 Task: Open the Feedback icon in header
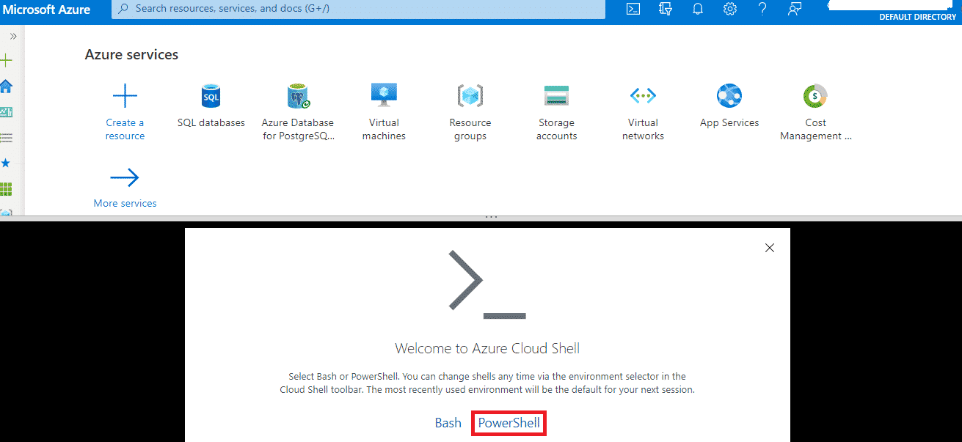point(794,9)
